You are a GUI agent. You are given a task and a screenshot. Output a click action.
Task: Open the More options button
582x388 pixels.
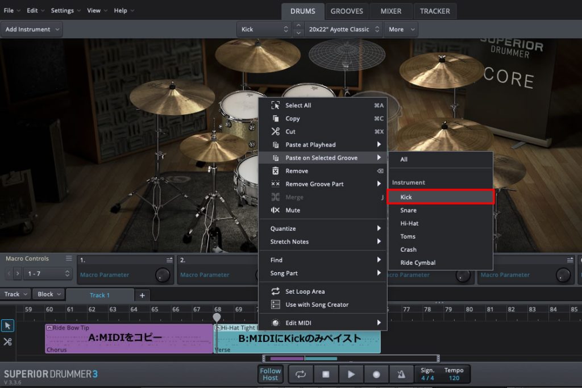[401, 30]
